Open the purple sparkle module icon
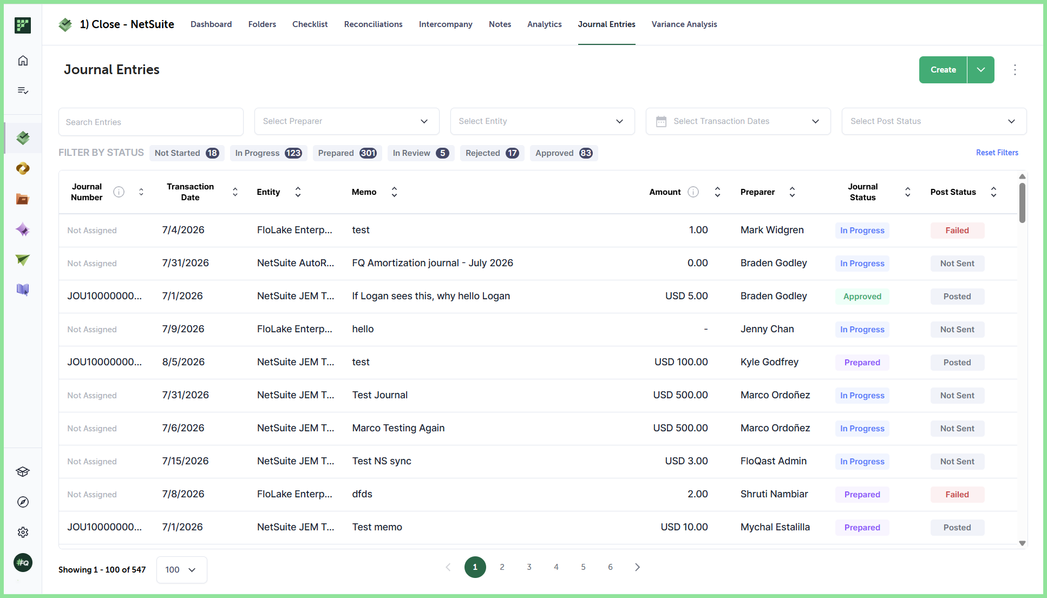Viewport: 1047px width, 598px height. point(23,229)
